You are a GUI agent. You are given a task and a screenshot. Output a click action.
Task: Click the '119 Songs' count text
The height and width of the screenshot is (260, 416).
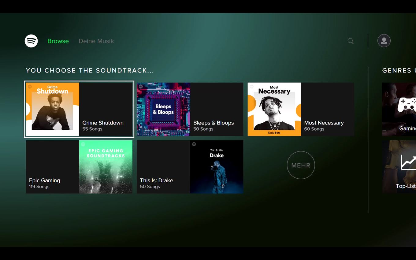39,187
